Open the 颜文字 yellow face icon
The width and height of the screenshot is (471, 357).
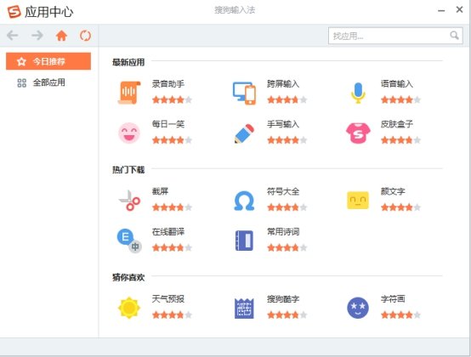(358, 201)
